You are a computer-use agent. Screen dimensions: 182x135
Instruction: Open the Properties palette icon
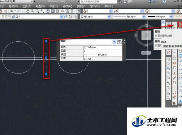[x=48, y=11]
